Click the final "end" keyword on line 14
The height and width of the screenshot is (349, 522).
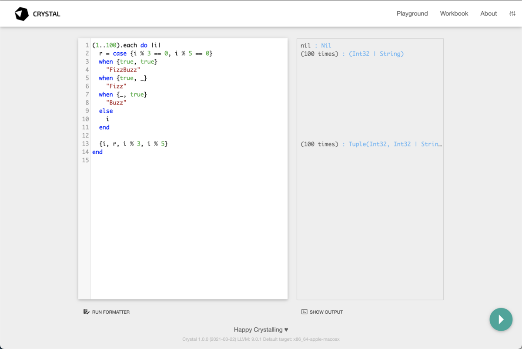coord(97,152)
